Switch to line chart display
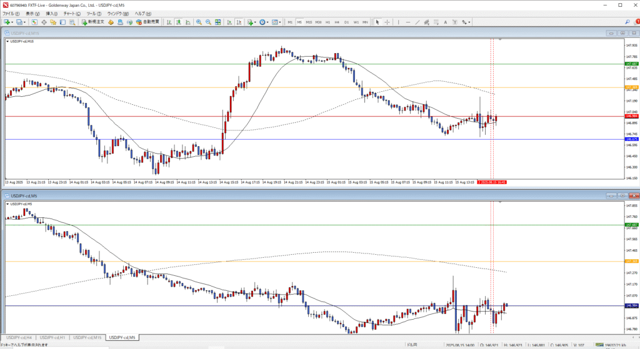This screenshot has height=349, width=640. click(x=187, y=22)
